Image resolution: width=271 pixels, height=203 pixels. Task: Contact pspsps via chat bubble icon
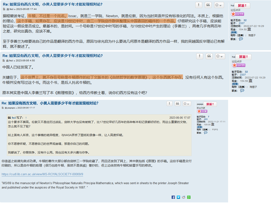coord(206,133)
